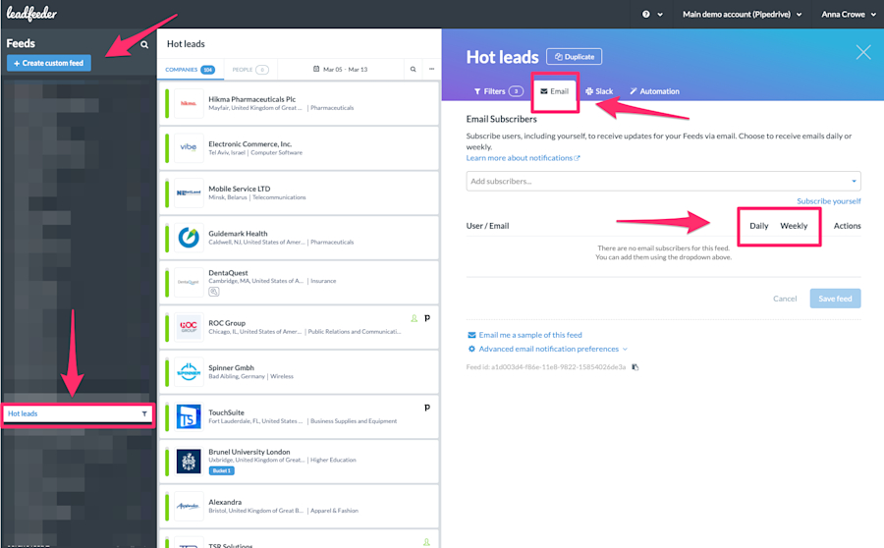Open DentaQuest lead
The height and width of the screenshot is (548, 884).
pos(300,282)
